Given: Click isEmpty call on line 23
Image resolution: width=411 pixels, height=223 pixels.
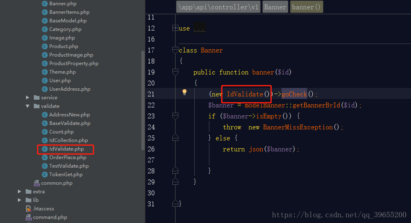Looking at the screenshot, I should tap(269, 116).
